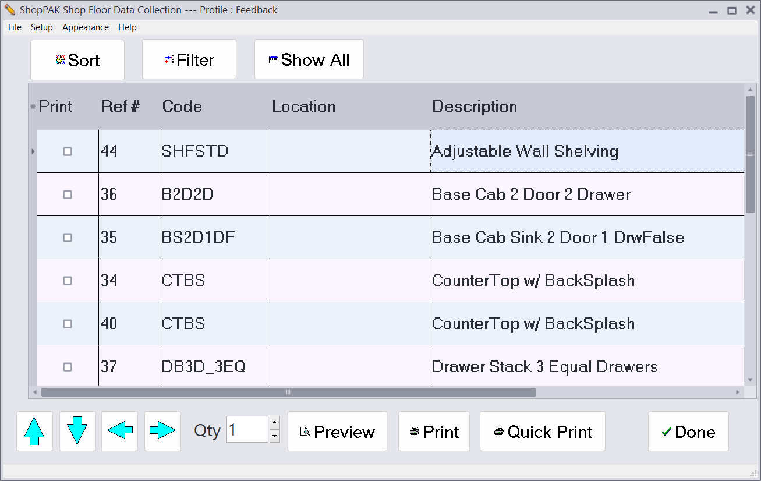Click Show All to reset list
The height and width of the screenshot is (481, 761).
[x=309, y=59]
